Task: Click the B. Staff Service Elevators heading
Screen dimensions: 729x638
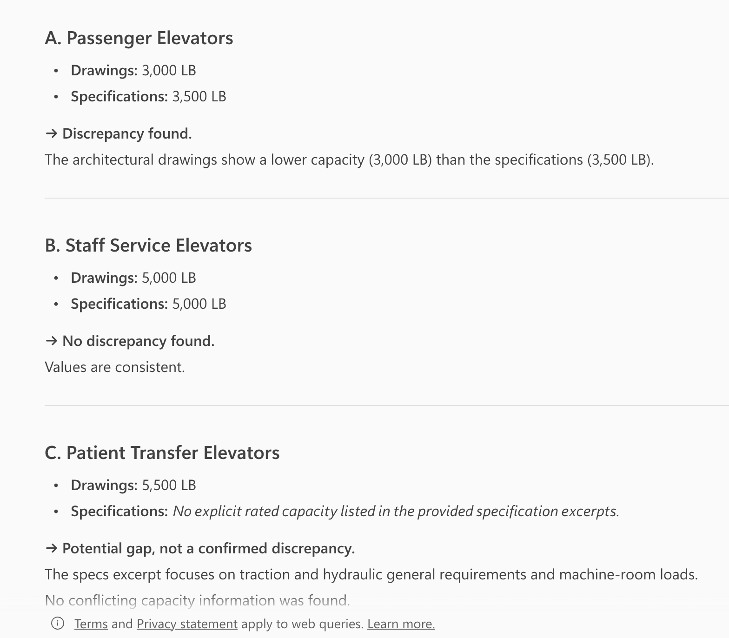Action: point(148,246)
